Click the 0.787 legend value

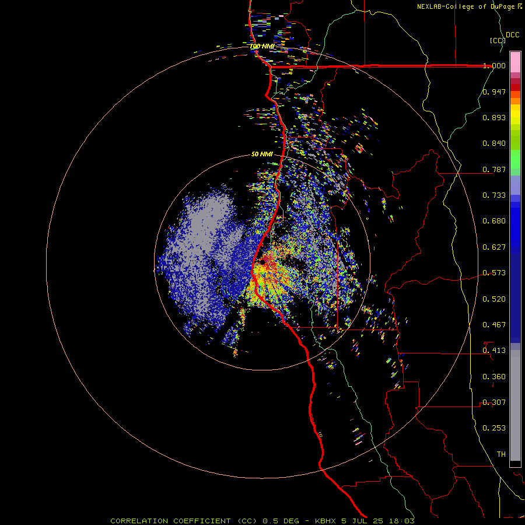pos(494,169)
